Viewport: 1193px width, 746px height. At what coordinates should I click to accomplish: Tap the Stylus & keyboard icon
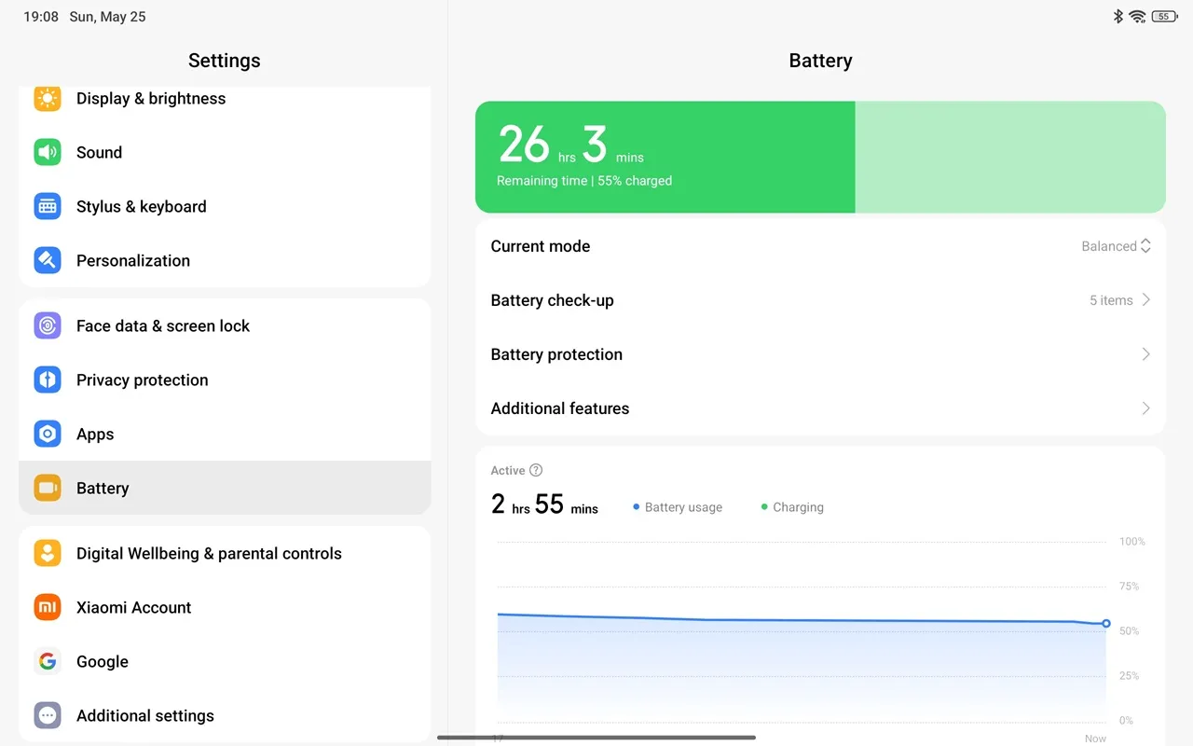pos(48,207)
